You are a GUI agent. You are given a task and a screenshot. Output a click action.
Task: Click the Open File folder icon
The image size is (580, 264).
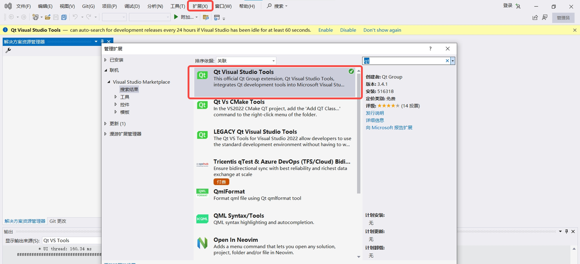pyautogui.click(x=47, y=17)
